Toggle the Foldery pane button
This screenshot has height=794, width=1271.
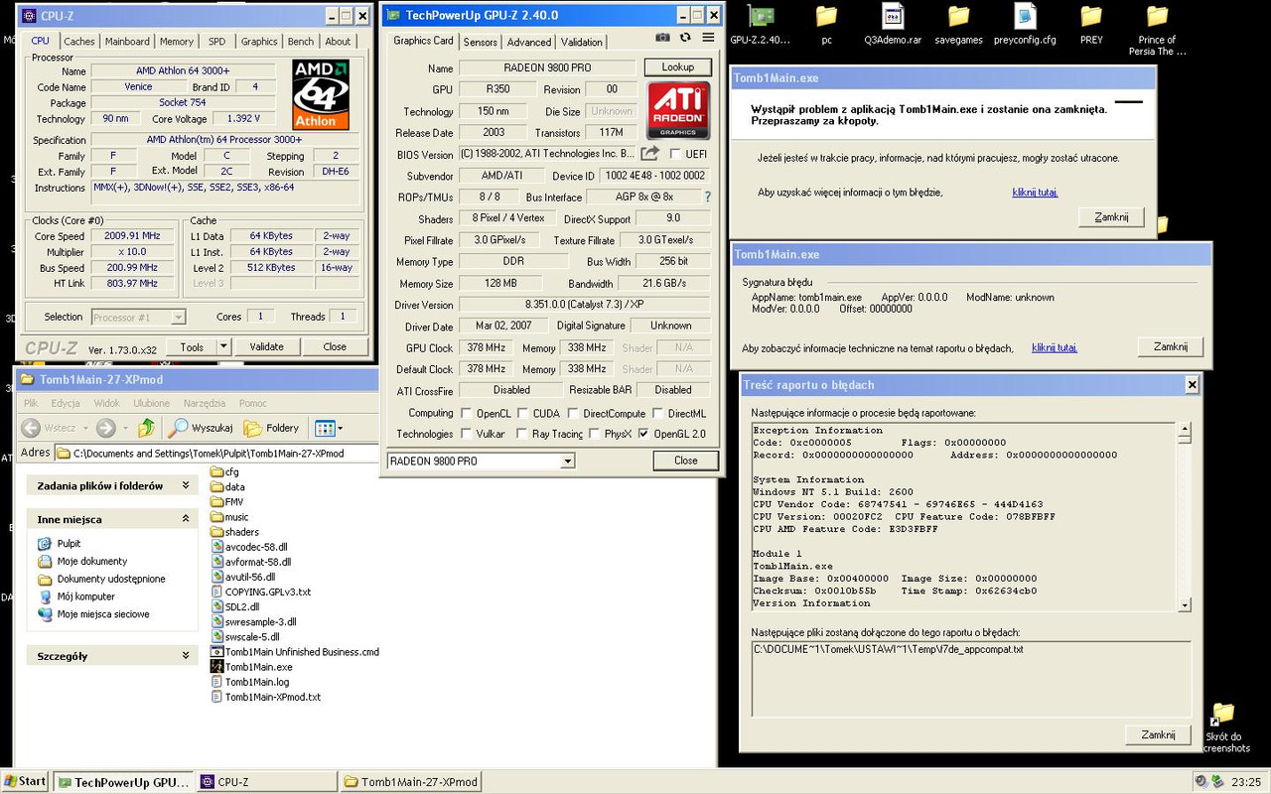click(272, 428)
